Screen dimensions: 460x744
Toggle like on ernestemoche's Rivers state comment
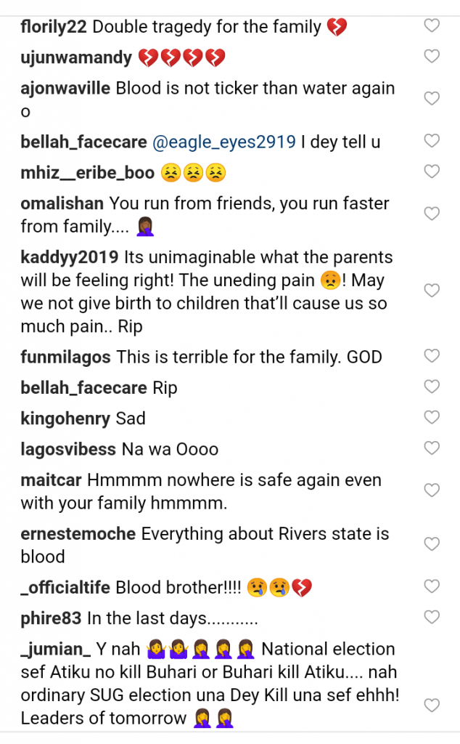coord(432,544)
